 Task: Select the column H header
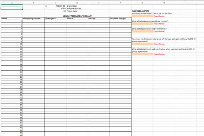[164, 3]
